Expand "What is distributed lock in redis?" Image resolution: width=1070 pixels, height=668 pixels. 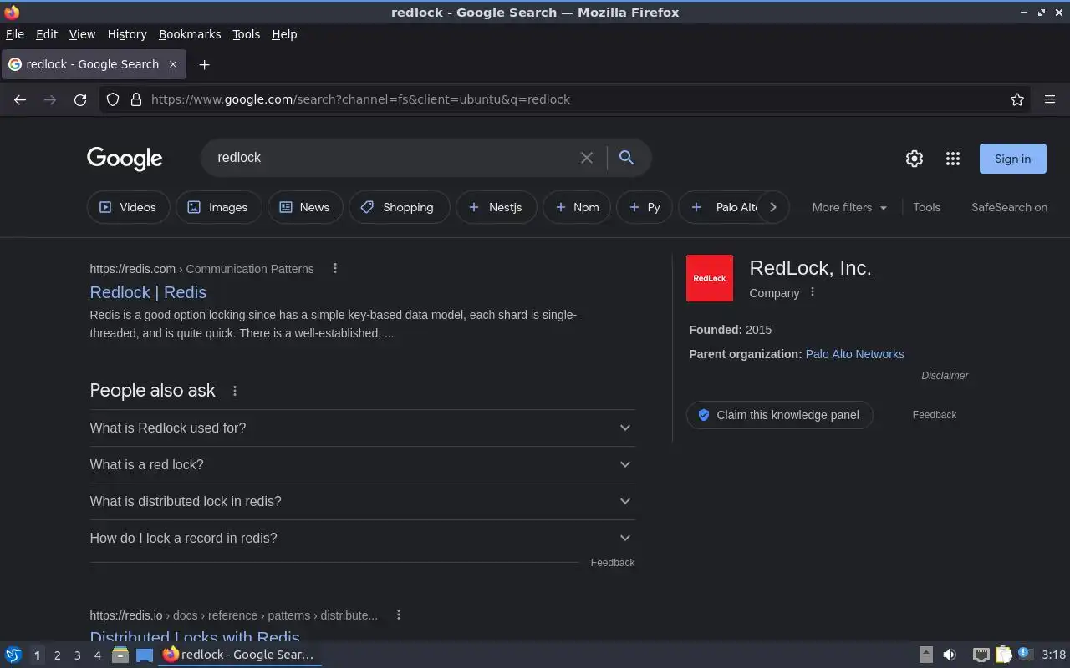coord(362,501)
